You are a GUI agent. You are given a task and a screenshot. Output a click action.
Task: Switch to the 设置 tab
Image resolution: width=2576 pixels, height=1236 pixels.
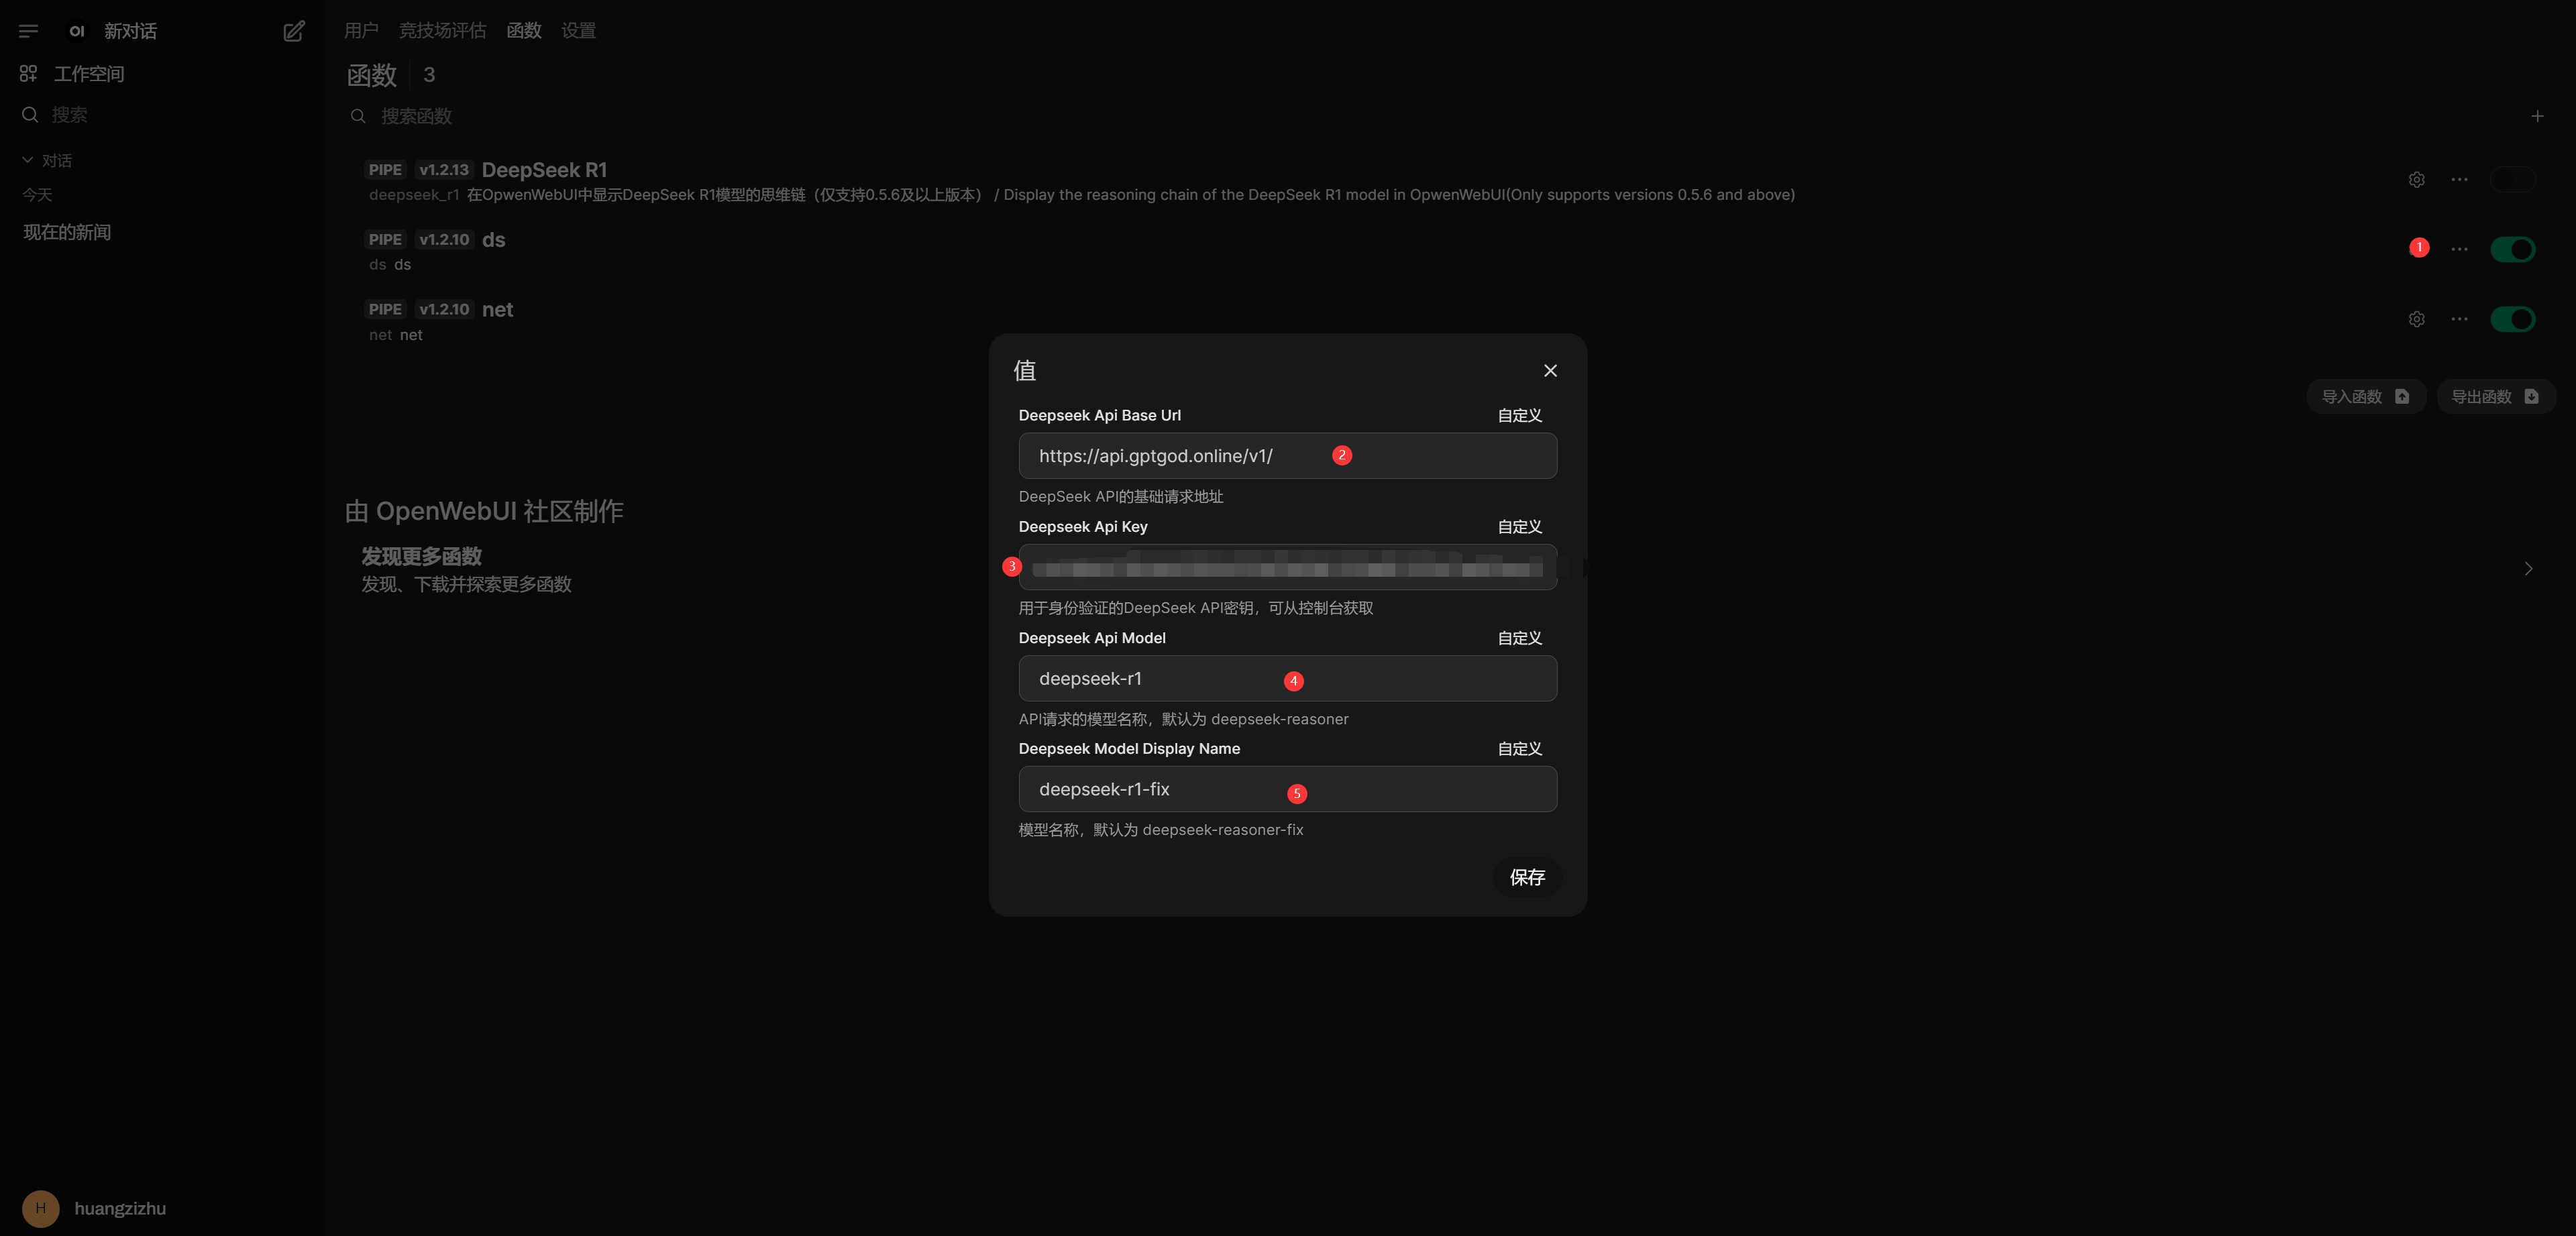coord(578,31)
